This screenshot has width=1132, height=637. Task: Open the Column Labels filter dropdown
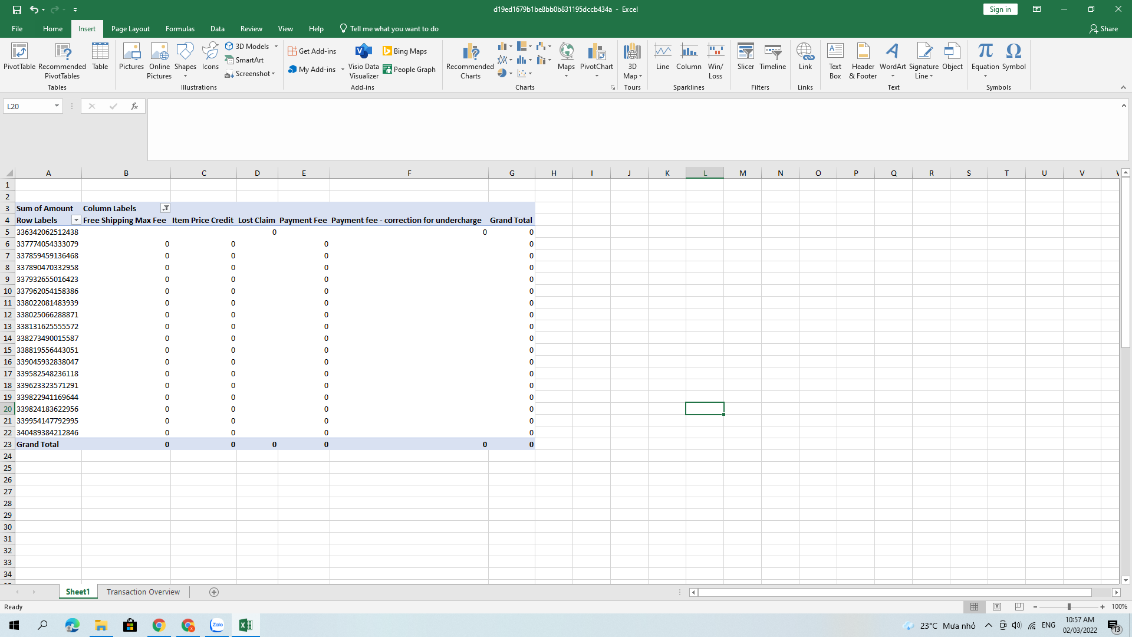click(166, 208)
